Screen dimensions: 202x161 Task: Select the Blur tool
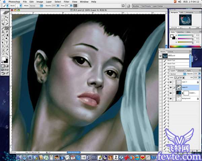(x=3, y=39)
